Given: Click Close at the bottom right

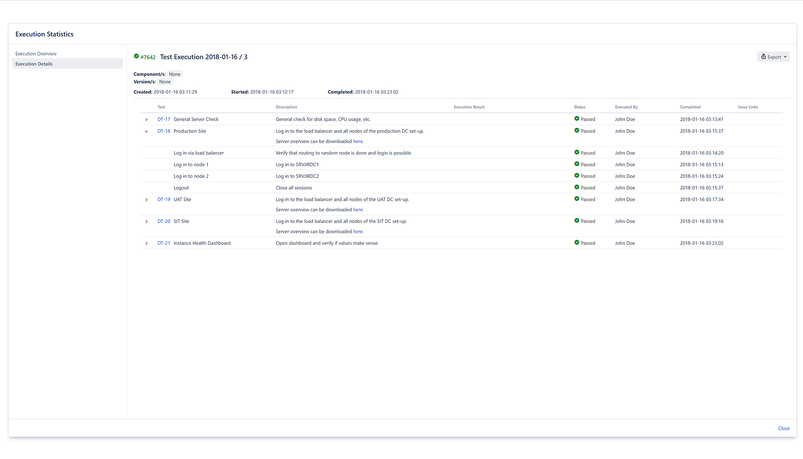Looking at the screenshot, I should pyautogui.click(x=783, y=428).
